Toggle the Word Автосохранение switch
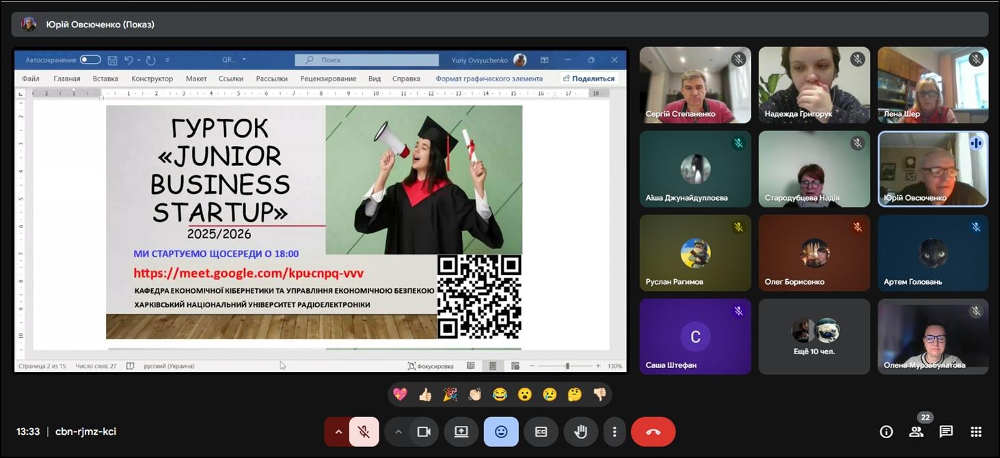This screenshot has height=458, width=1000. tap(90, 60)
